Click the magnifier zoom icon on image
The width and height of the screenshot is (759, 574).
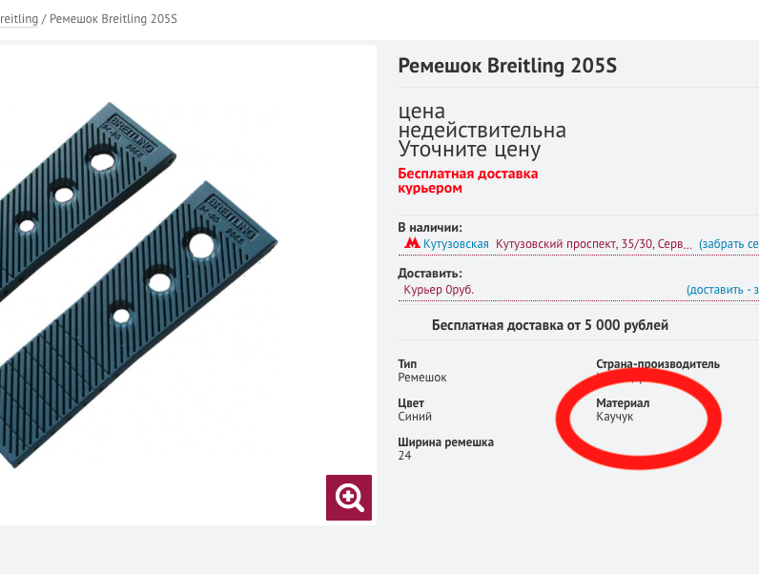[349, 497]
